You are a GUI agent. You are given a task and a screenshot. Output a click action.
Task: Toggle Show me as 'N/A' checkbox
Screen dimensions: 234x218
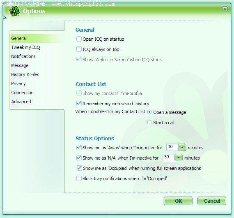[x=79, y=158]
